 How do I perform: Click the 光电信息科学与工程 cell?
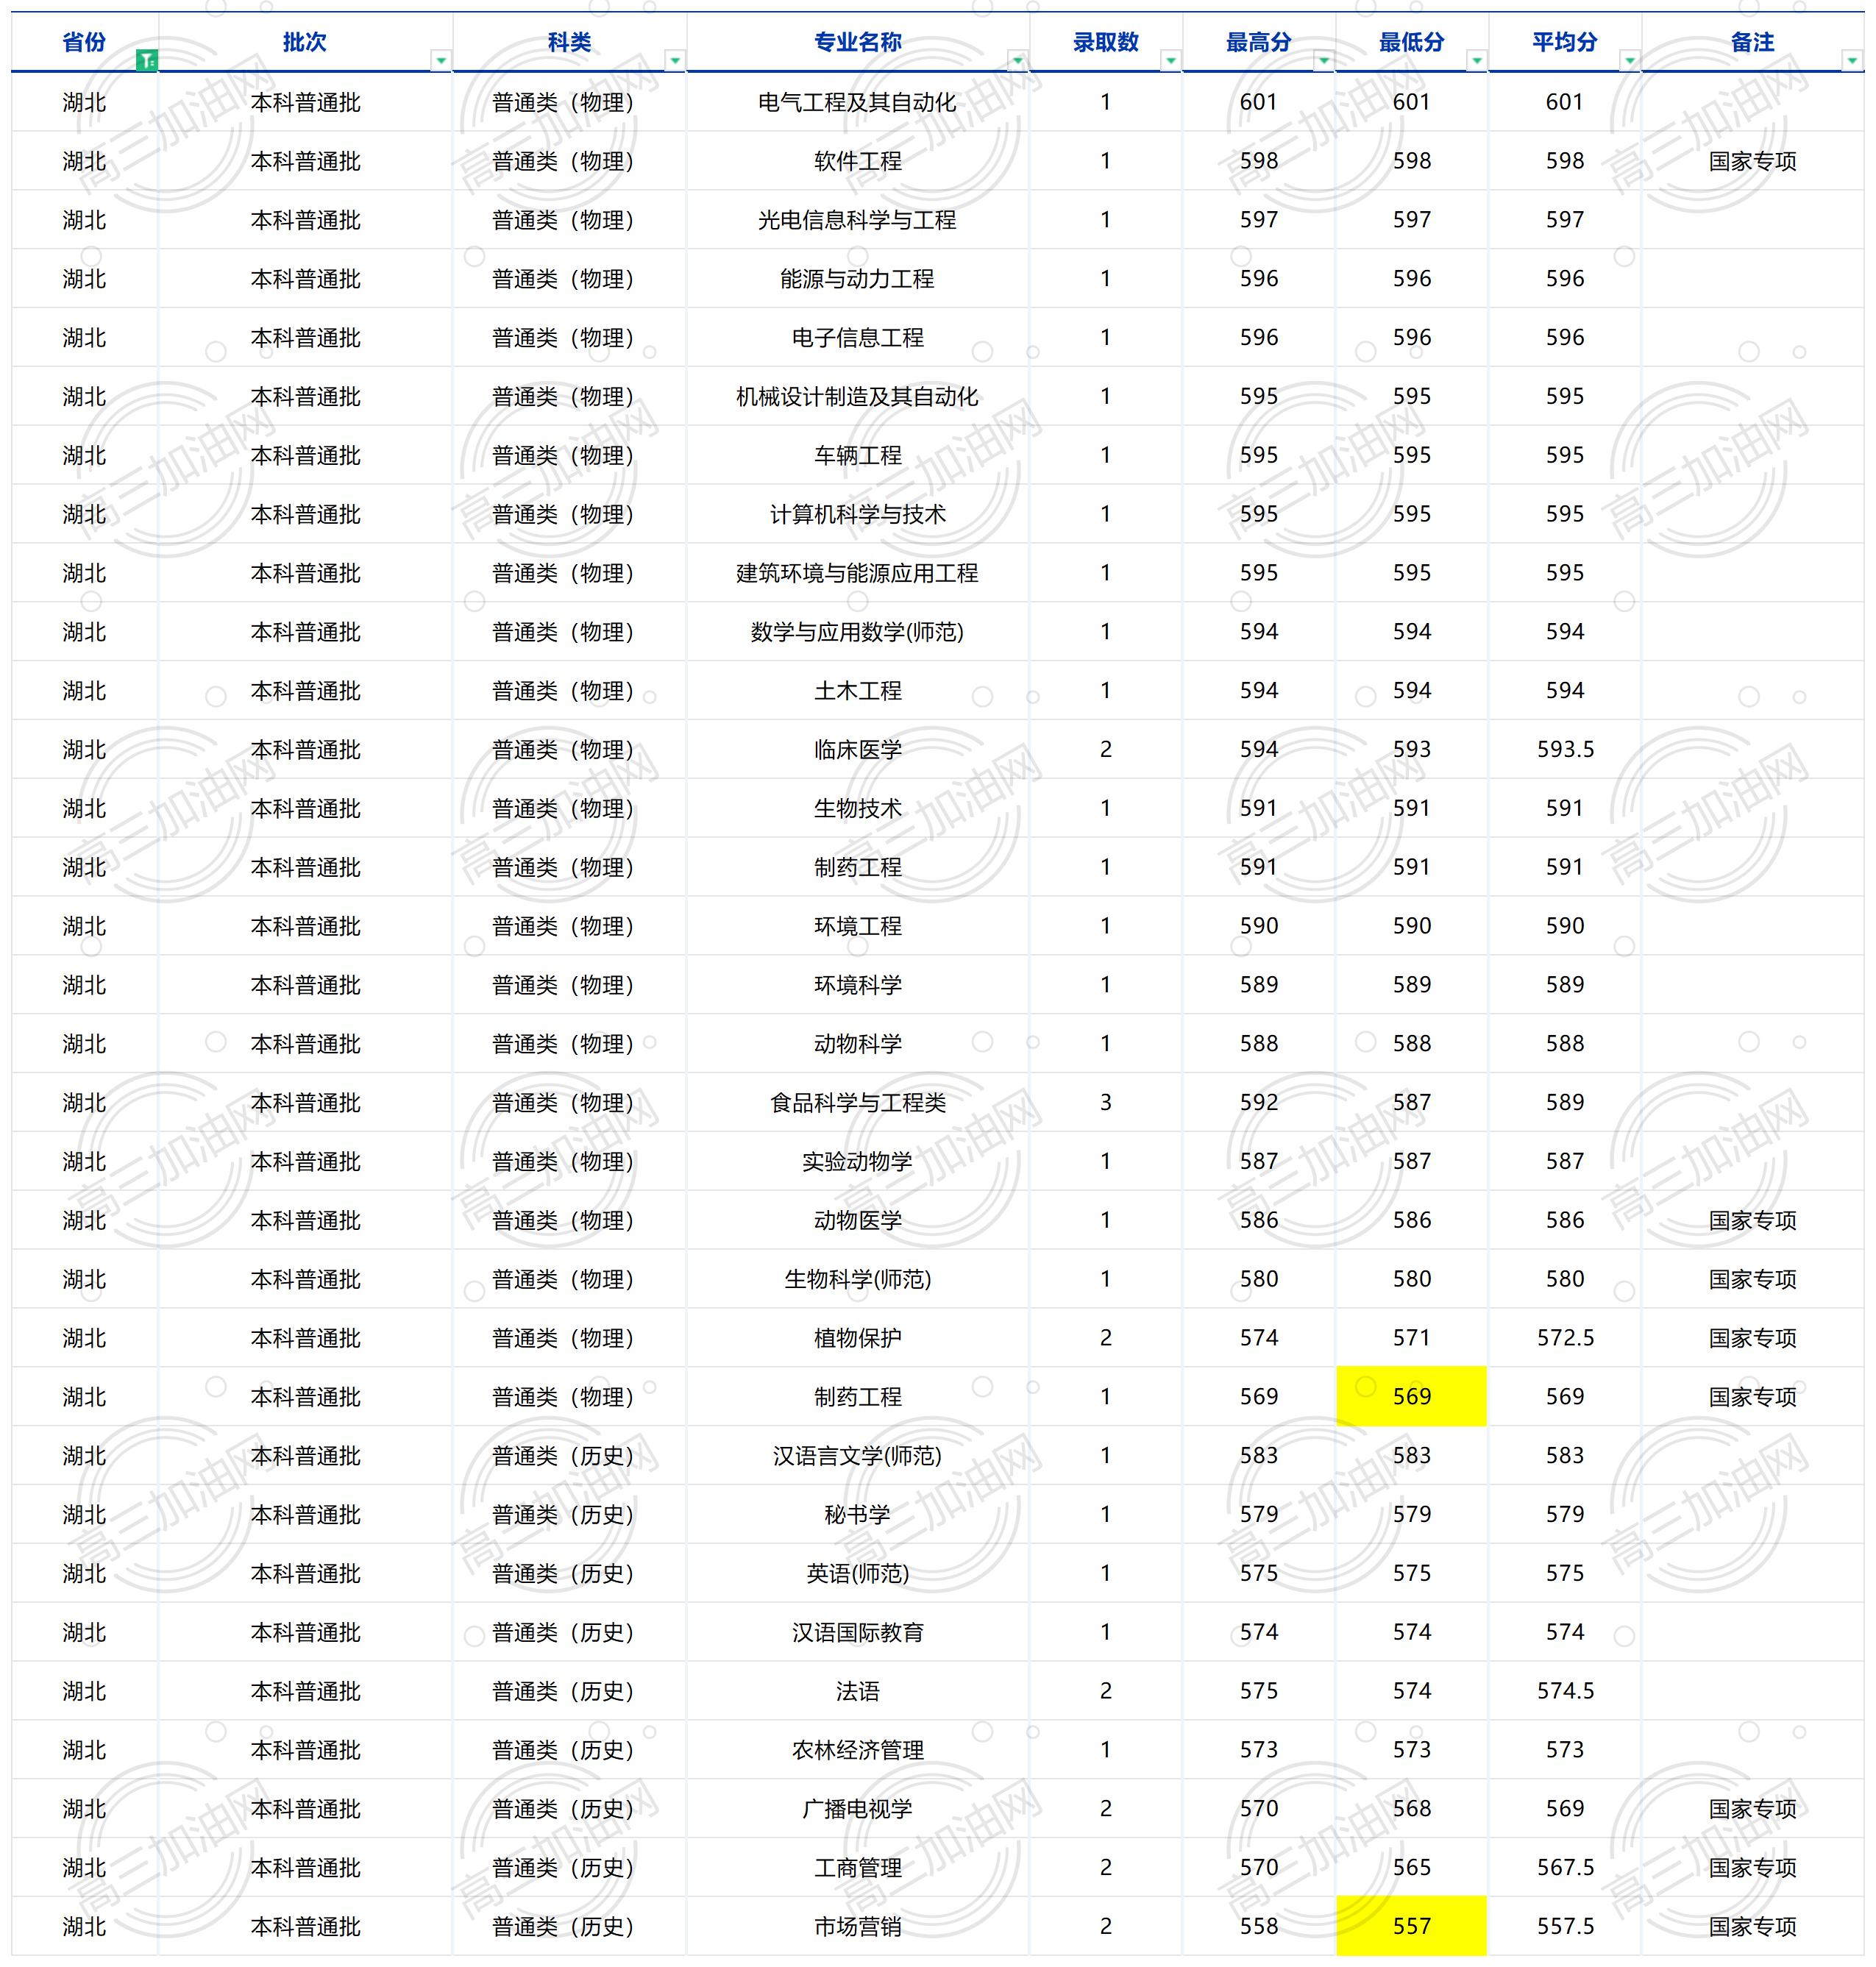click(x=858, y=220)
